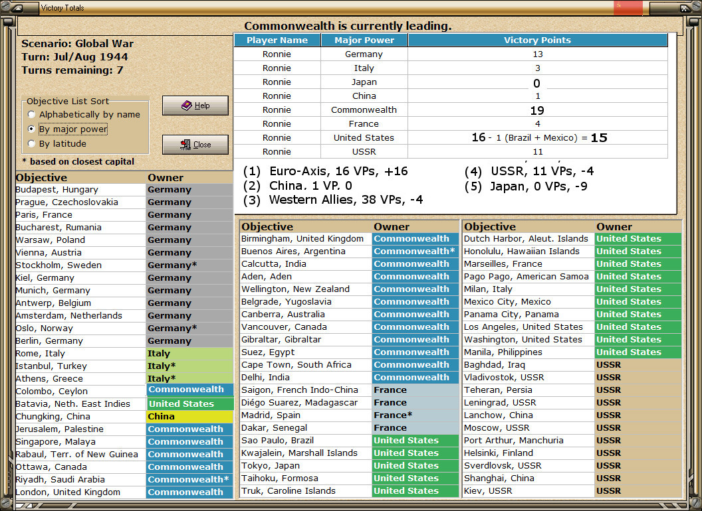Click the Turns remaining: 7 text
The height and width of the screenshot is (511, 702).
point(72,70)
